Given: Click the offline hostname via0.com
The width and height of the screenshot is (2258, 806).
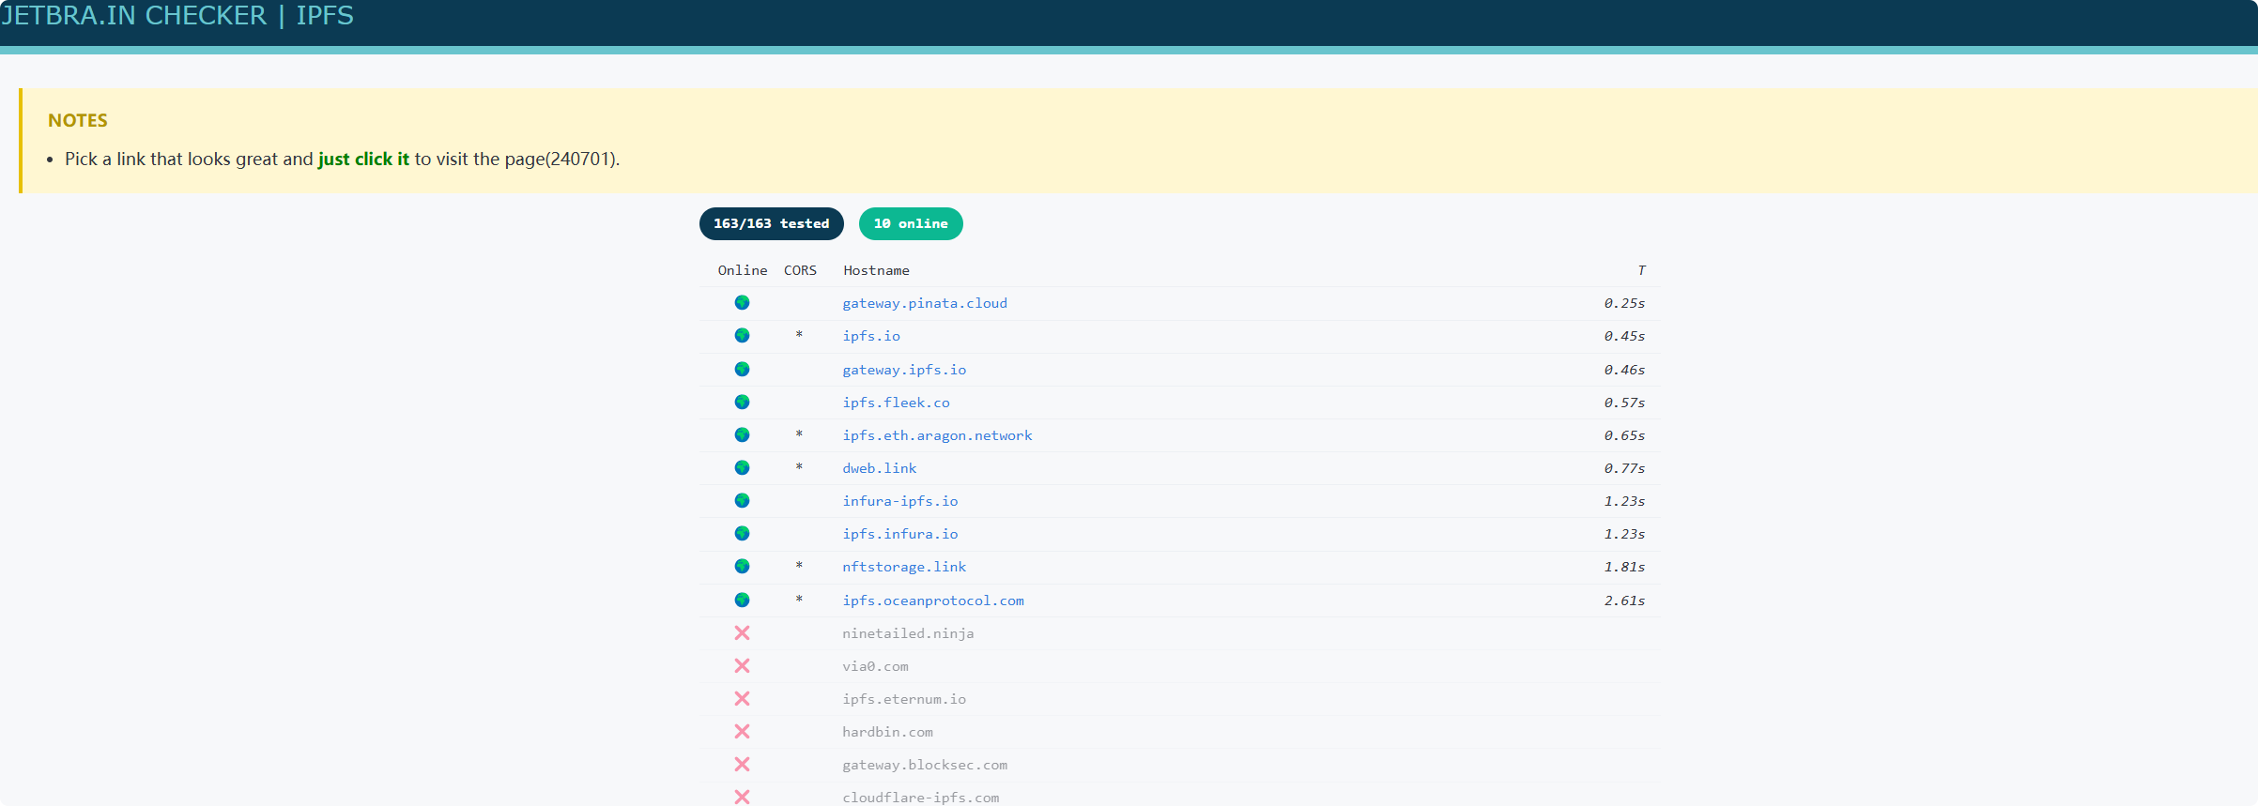Looking at the screenshot, I should [875, 666].
